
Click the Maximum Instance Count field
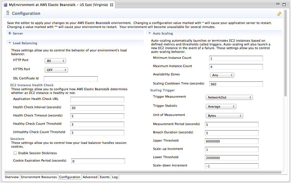point(236,67)
